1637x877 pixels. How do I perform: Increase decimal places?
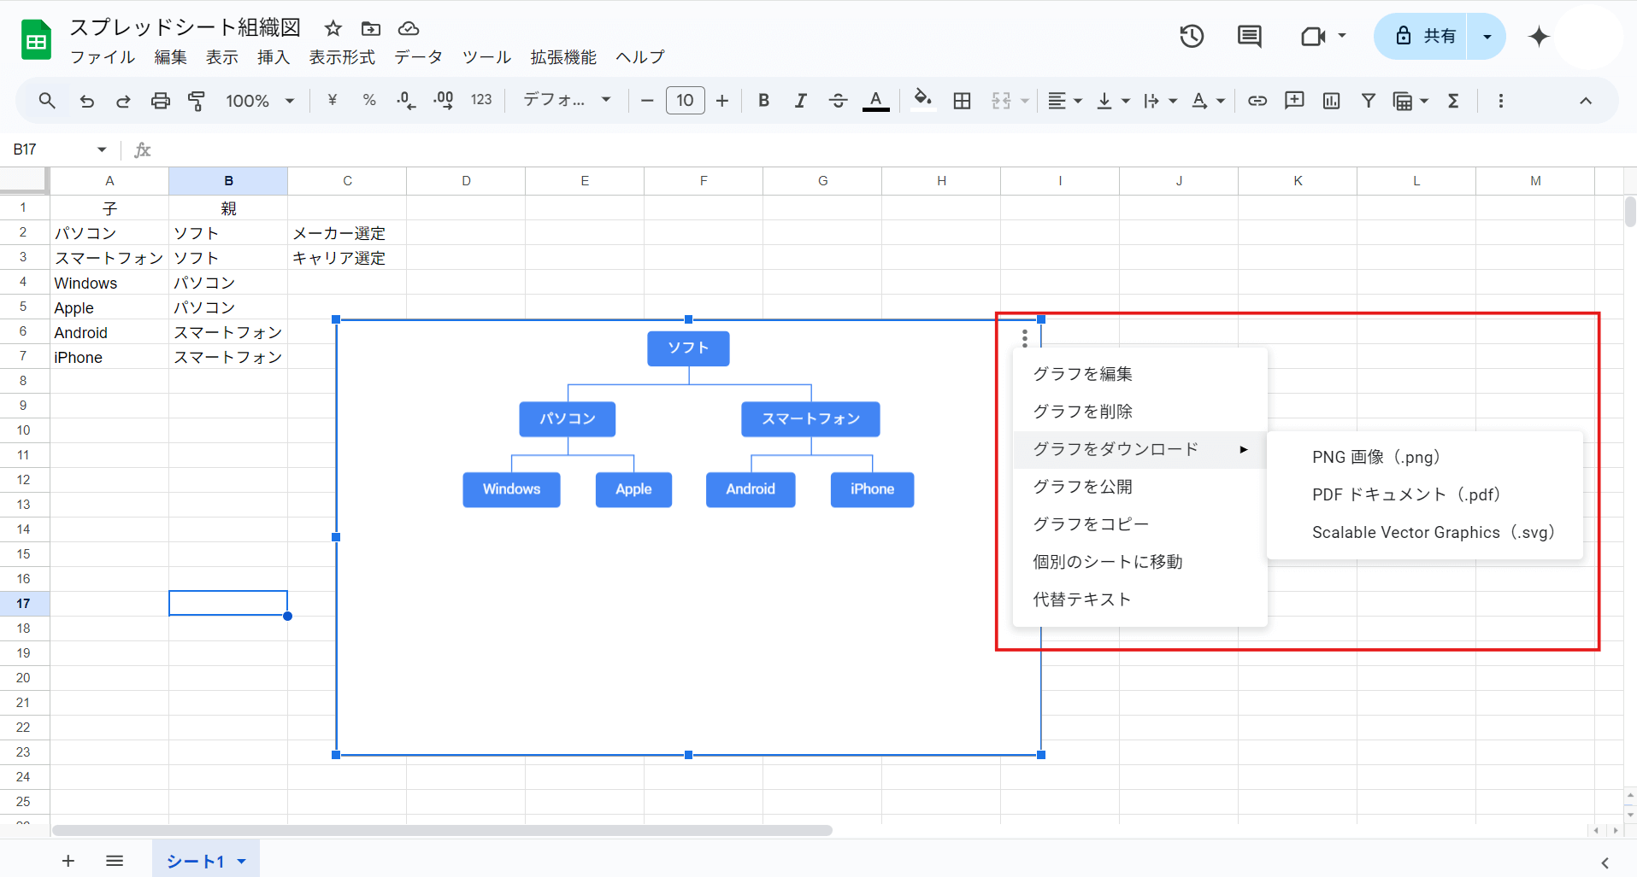(443, 101)
